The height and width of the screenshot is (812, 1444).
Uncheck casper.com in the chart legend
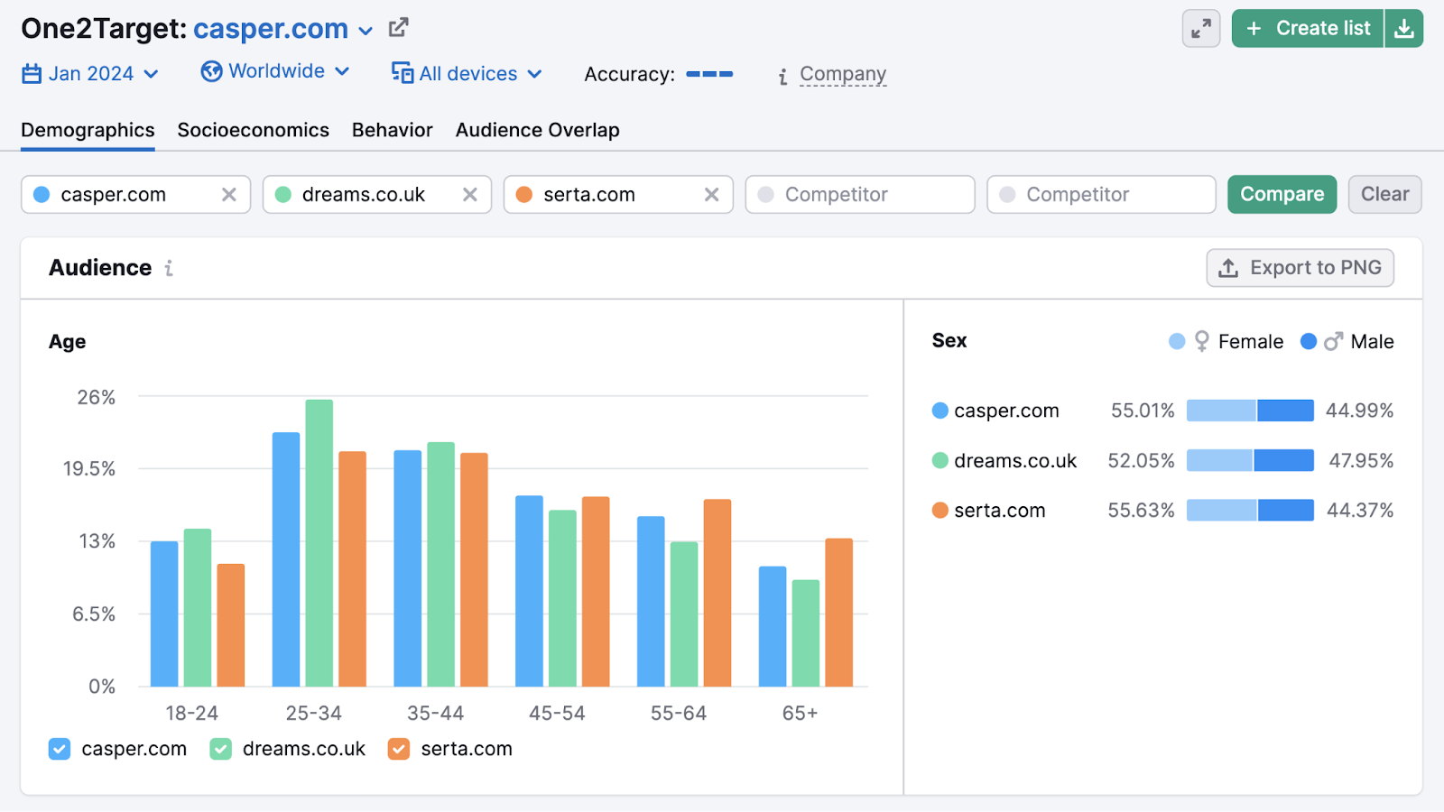(59, 749)
